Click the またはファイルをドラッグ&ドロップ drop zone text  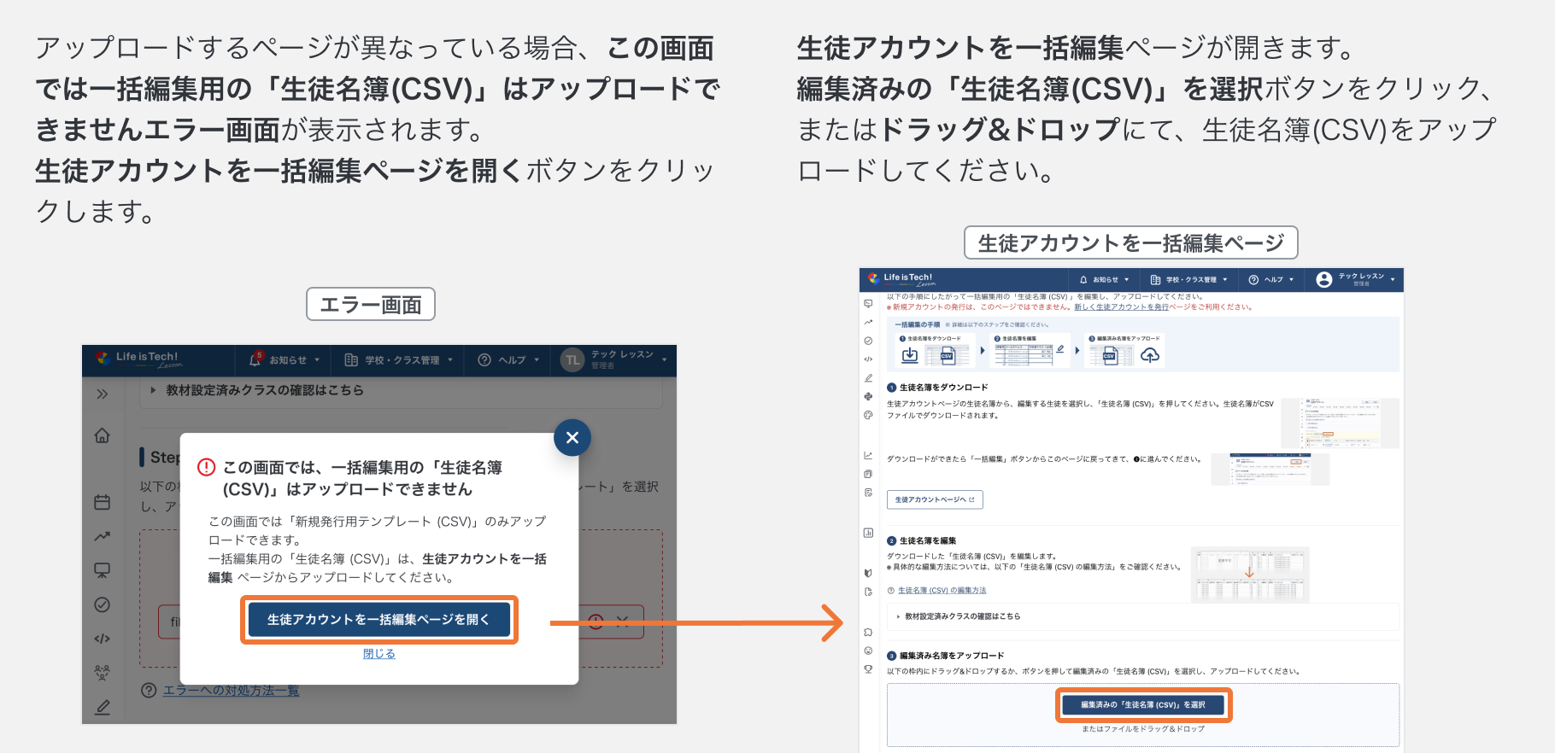click(1143, 729)
